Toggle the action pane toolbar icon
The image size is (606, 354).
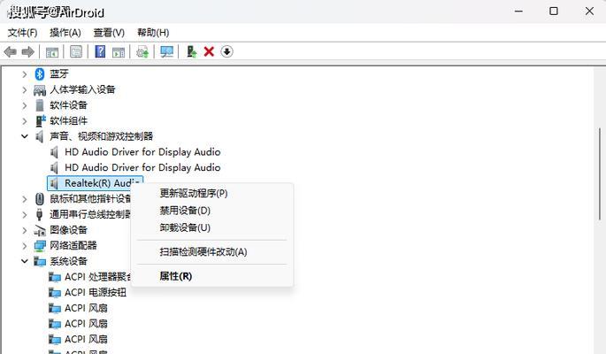tap(119, 52)
